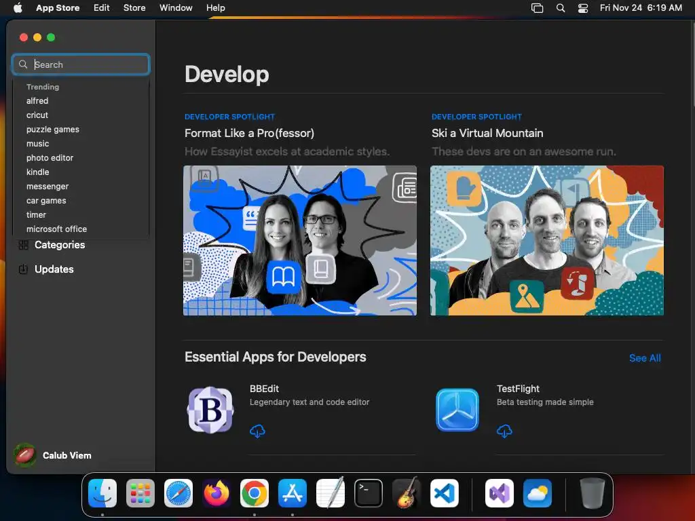
Task: Open the Window menu
Action: pos(176,7)
